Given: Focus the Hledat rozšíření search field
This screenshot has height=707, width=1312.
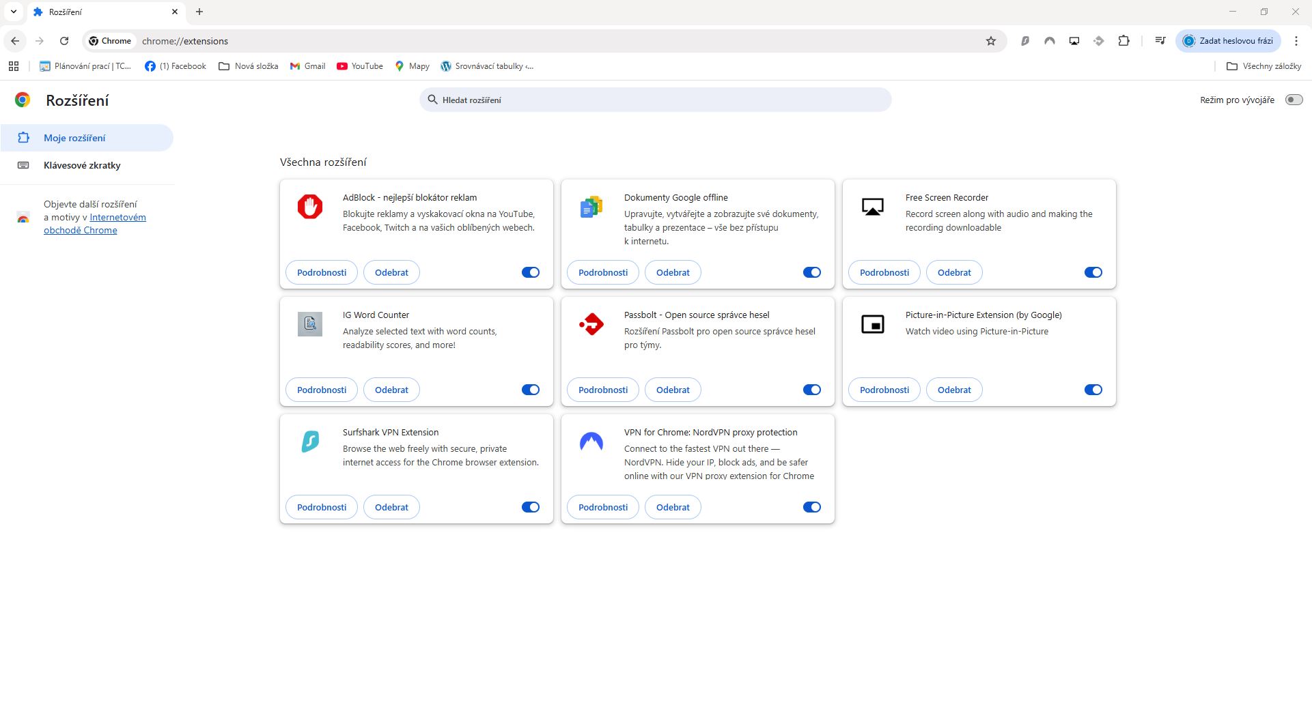Looking at the screenshot, I should pyautogui.click(x=656, y=100).
